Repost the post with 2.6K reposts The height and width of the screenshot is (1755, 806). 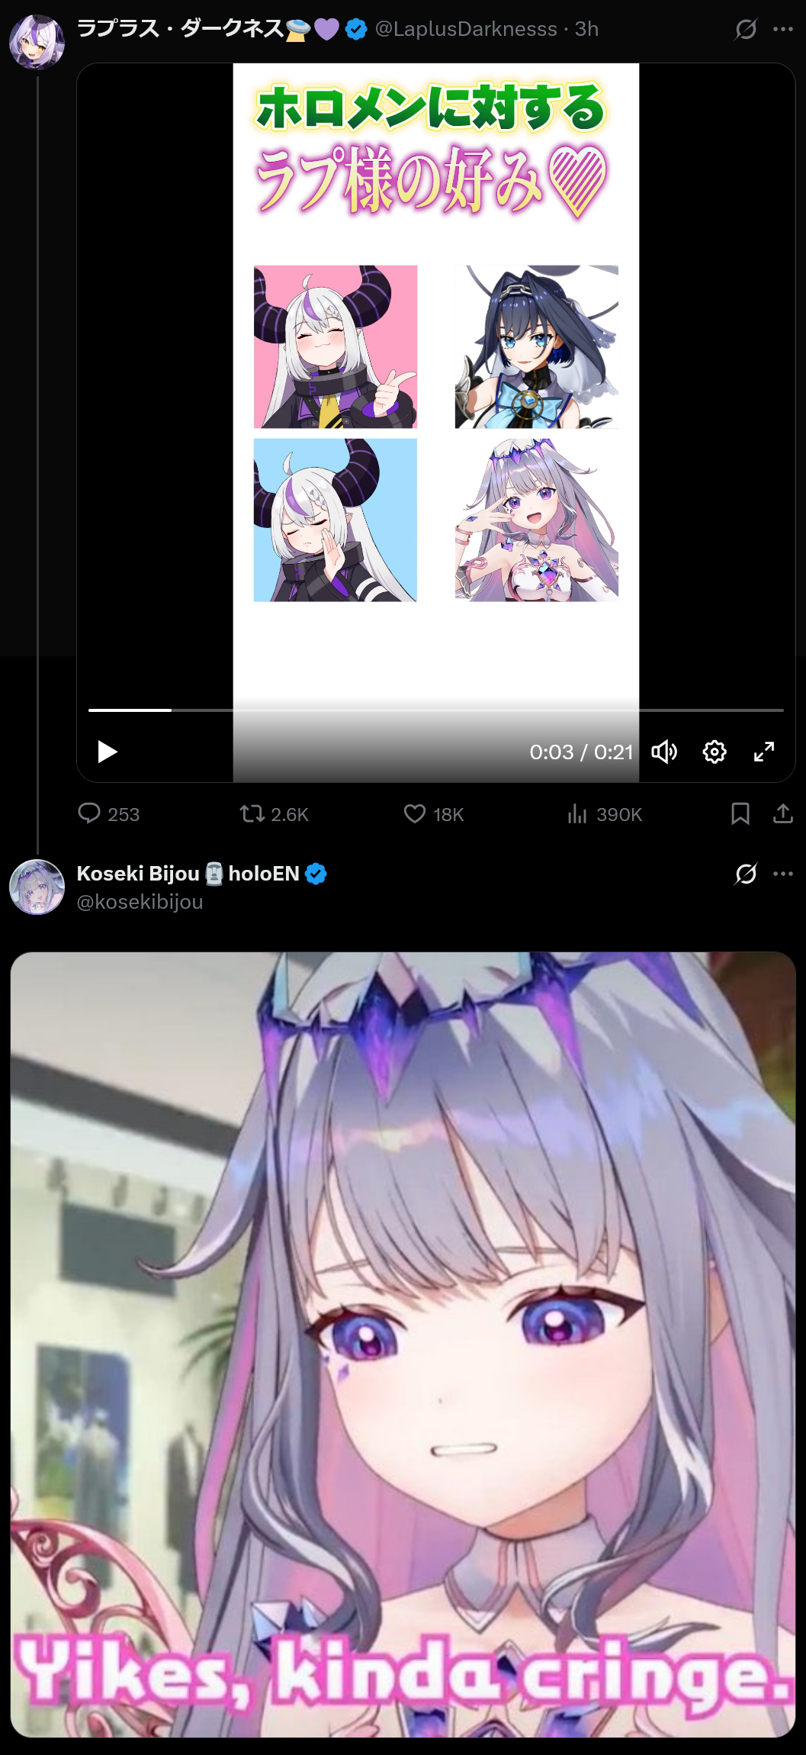pos(275,814)
